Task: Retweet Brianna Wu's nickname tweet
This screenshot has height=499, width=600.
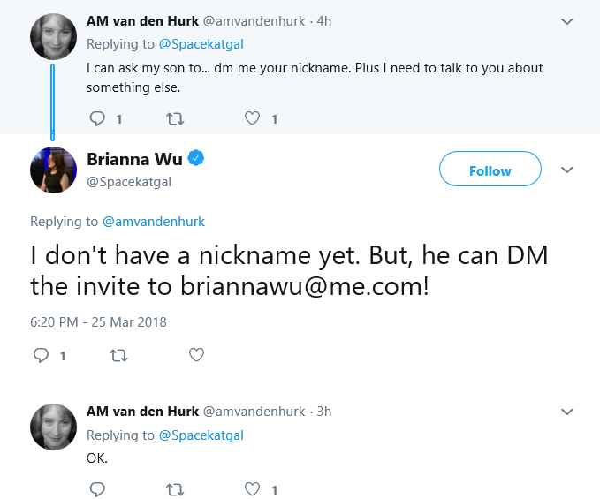Action: [x=119, y=356]
